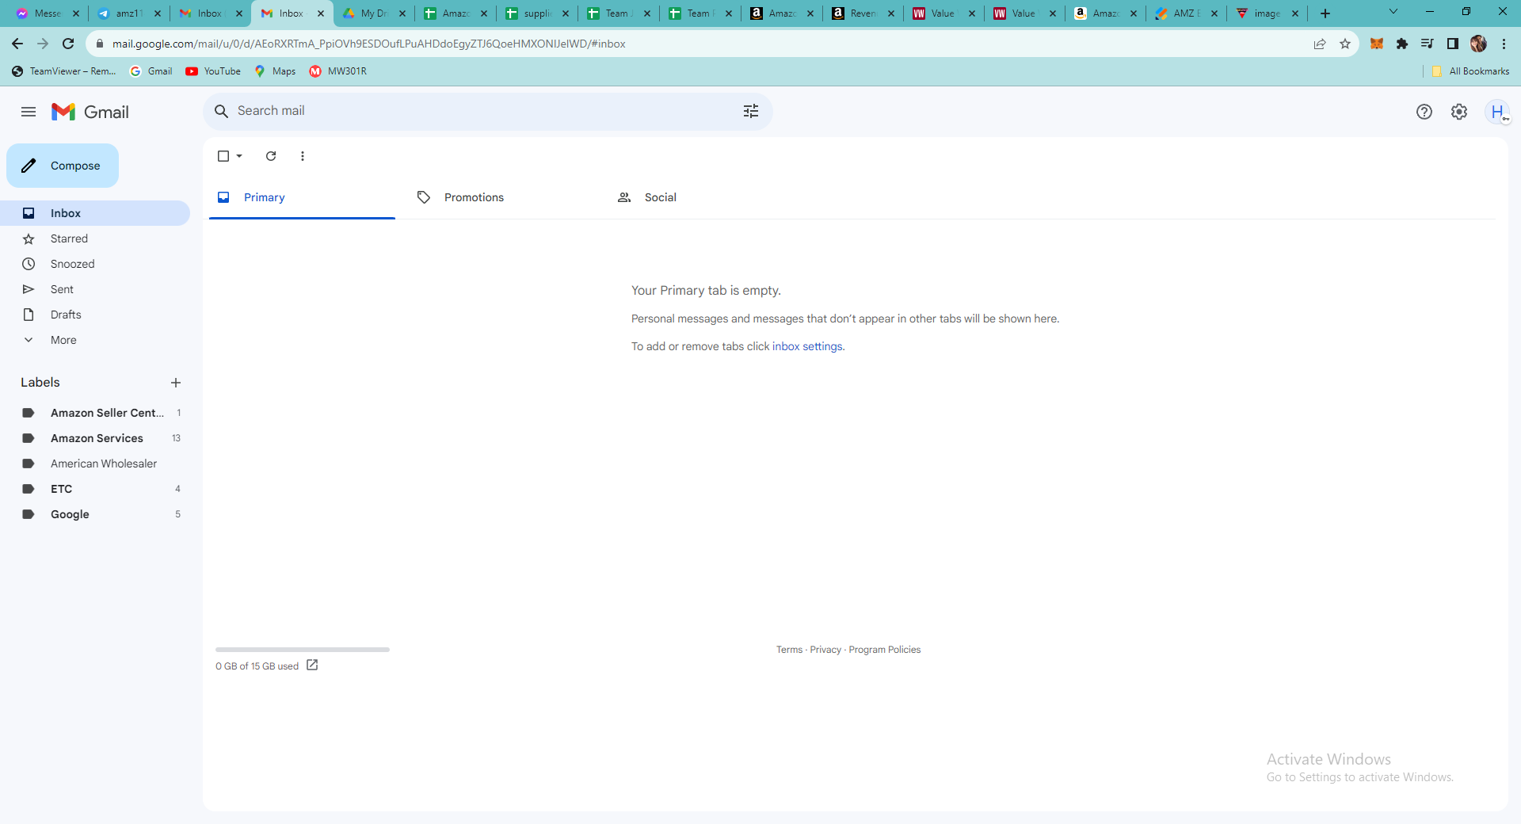Share this page from address bar

[1320, 44]
